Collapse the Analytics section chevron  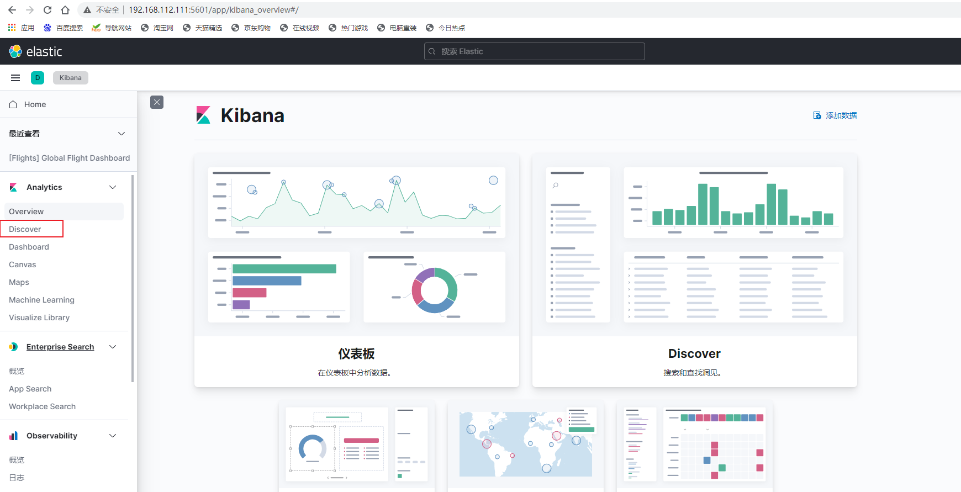point(113,187)
